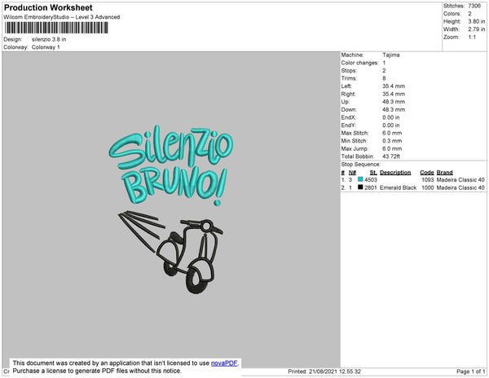This screenshot has height=378, width=489.
Task: Select the teal 4503 thread swatch
Action: pos(360,179)
